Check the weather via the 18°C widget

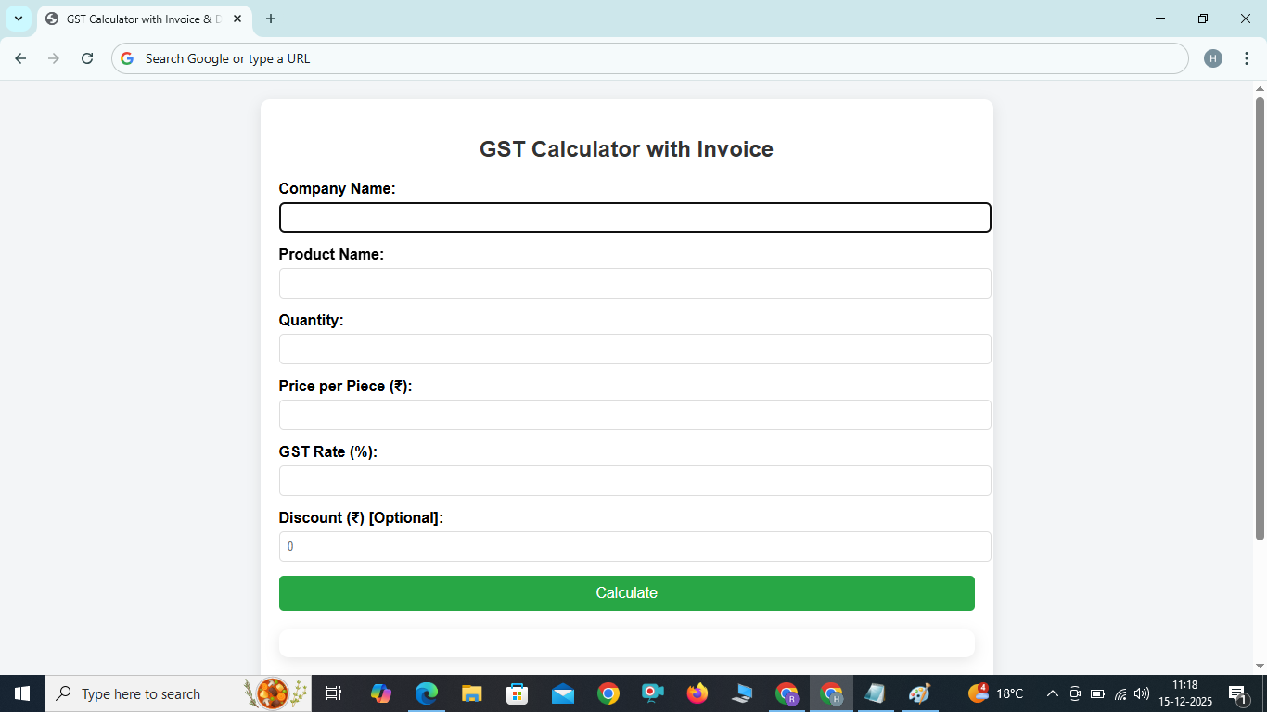pyautogui.click(x=994, y=693)
